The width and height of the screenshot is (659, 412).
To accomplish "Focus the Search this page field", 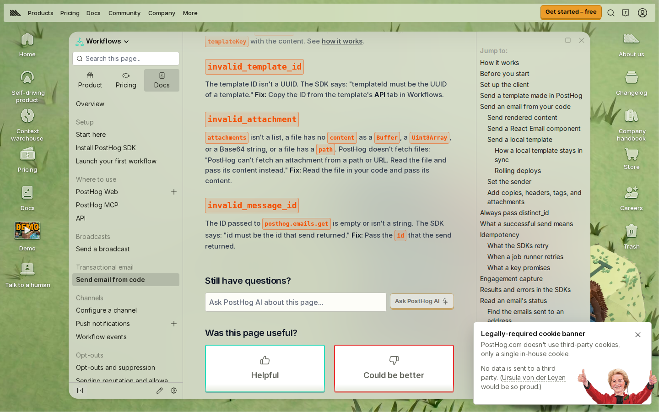I will pos(126,59).
